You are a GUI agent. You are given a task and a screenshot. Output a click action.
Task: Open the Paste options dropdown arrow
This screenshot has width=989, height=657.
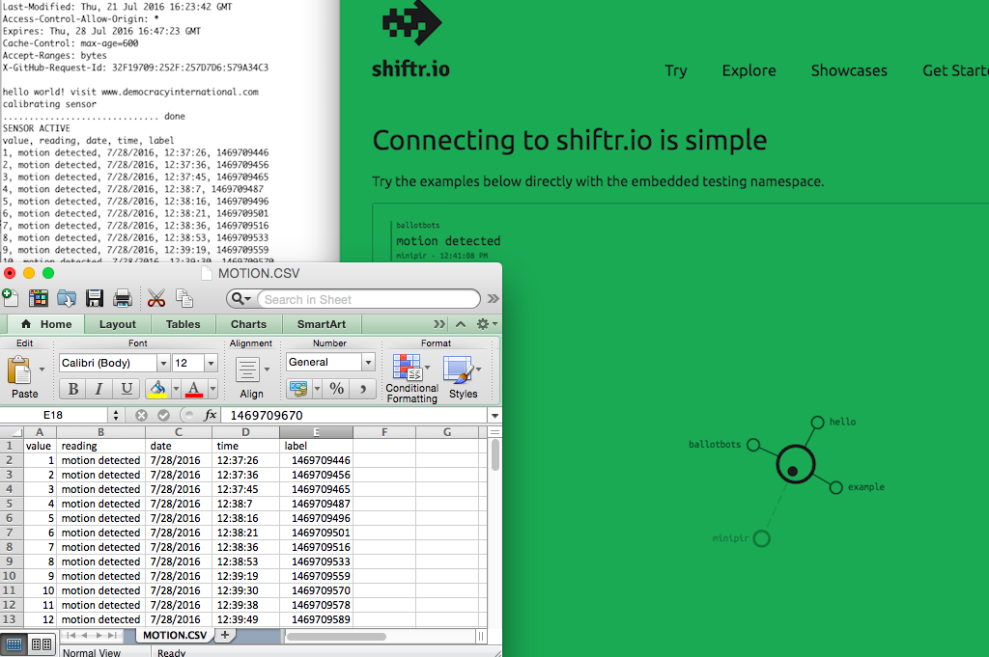point(42,370)
